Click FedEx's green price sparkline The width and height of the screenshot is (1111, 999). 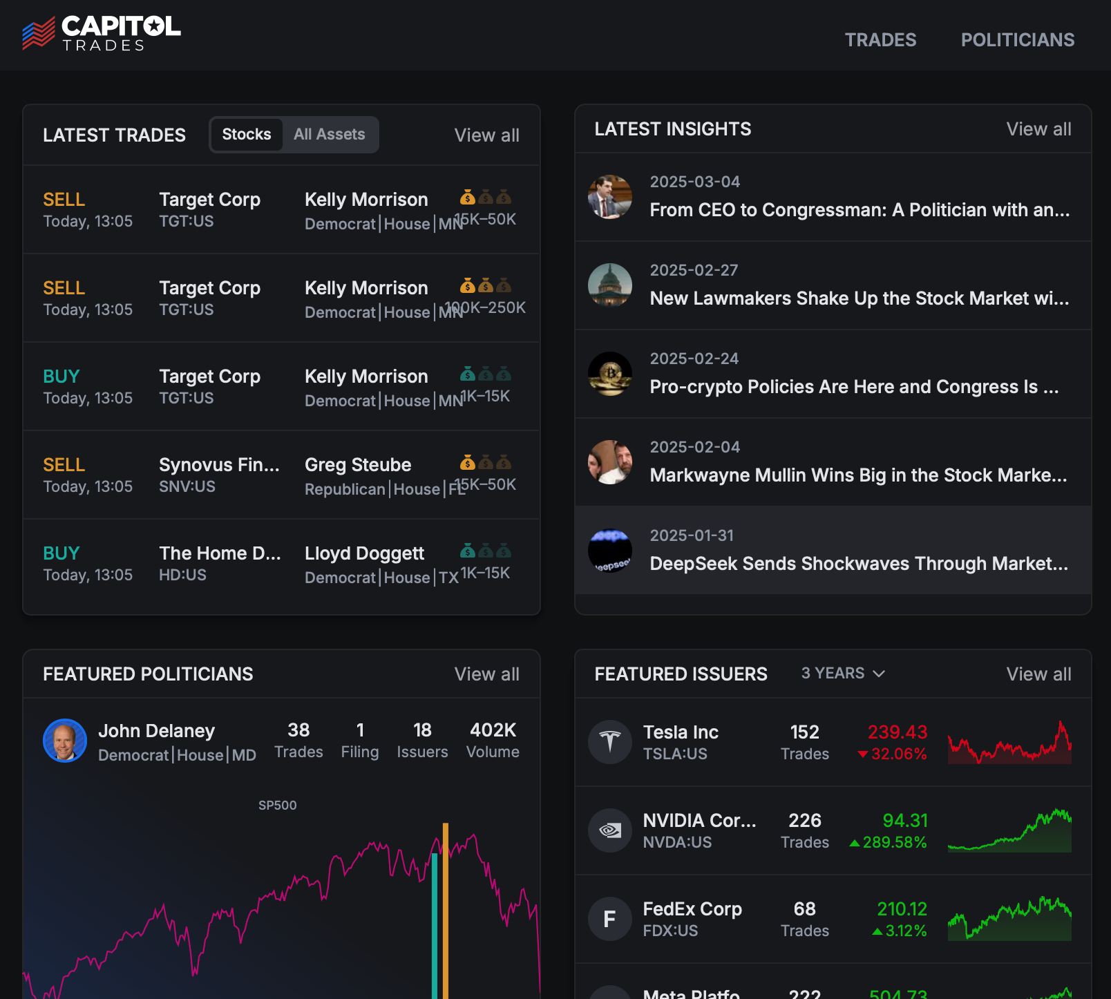coord(1009,919)
